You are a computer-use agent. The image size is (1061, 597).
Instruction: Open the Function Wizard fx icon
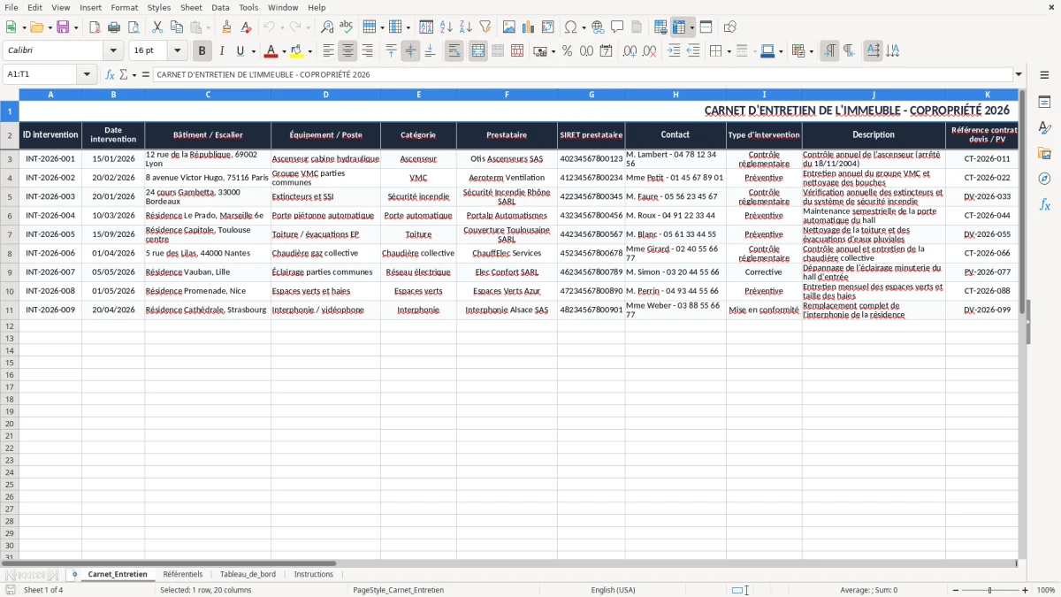point(110,75)
